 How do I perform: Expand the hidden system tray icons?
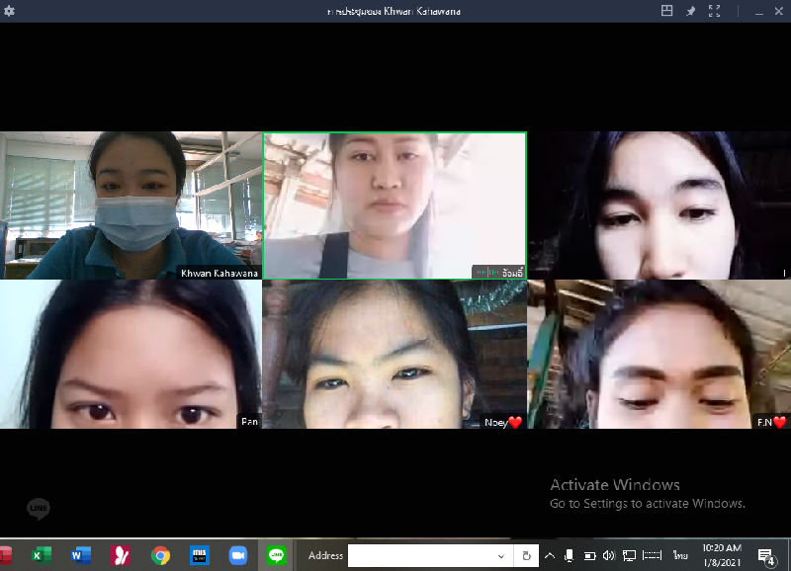(550, 555)
